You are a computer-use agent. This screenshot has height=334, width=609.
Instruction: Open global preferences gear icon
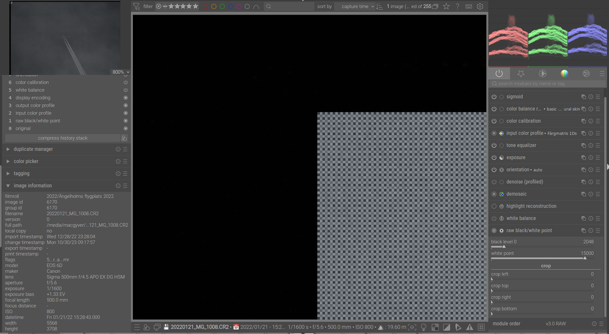480,6
